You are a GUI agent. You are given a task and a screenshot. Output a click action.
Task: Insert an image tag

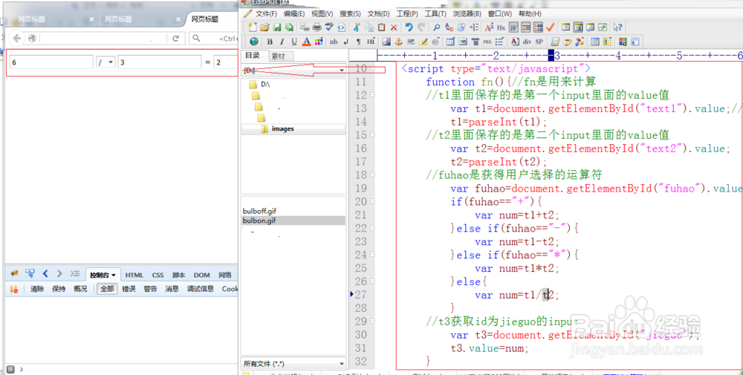[386, 42]
